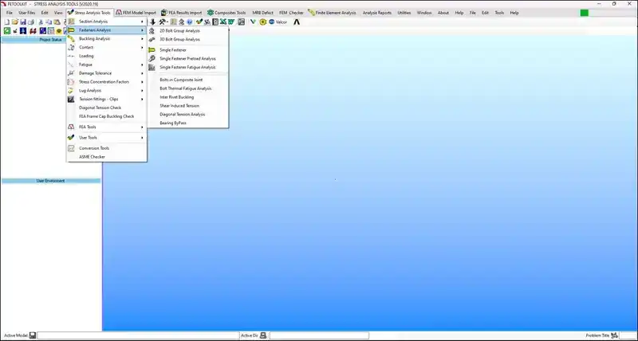This screenshot has width=638, height=341.
Task: Click the crossed hammer tools icon
Action: click(x=163, y=22)
